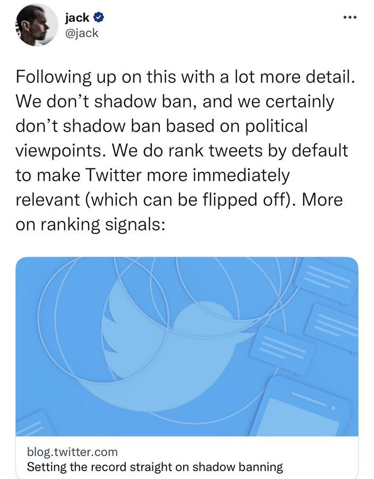Click the words "political viewpoints" in tweet
The height and width of the screenshot is (479, 374).
click(x=161, y=138)
